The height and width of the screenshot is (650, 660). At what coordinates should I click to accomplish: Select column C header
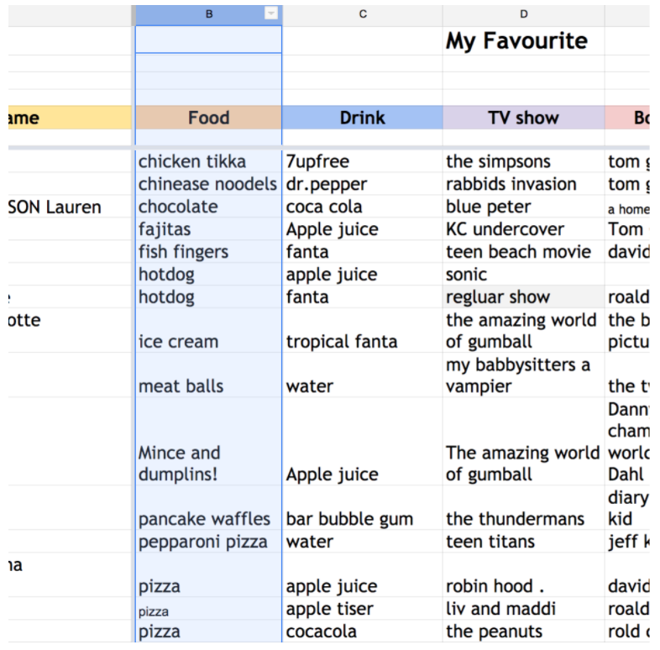point(363,14)
